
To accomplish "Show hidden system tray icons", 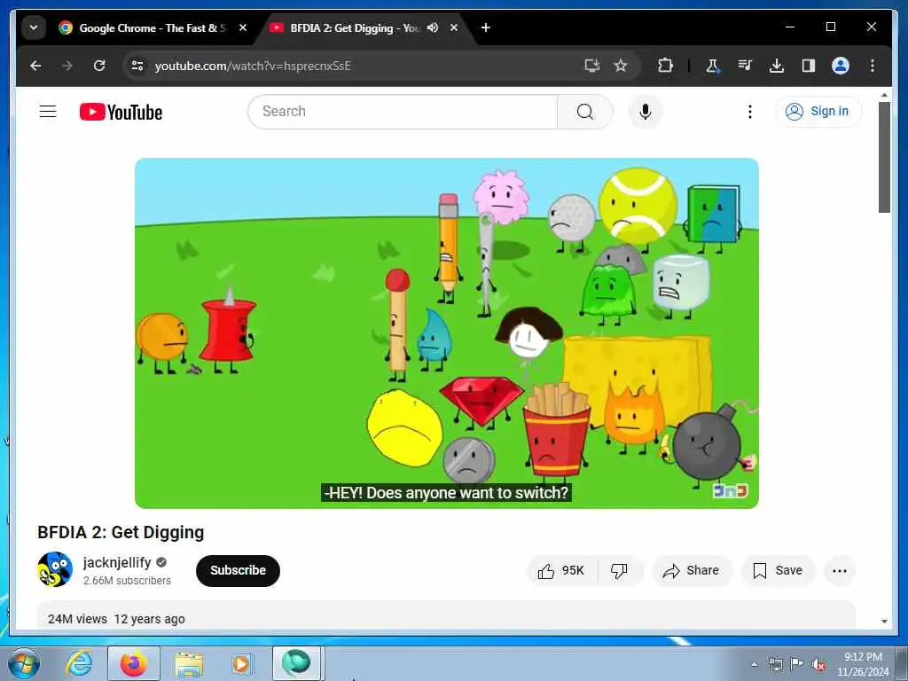I will [x=754, y=665].
